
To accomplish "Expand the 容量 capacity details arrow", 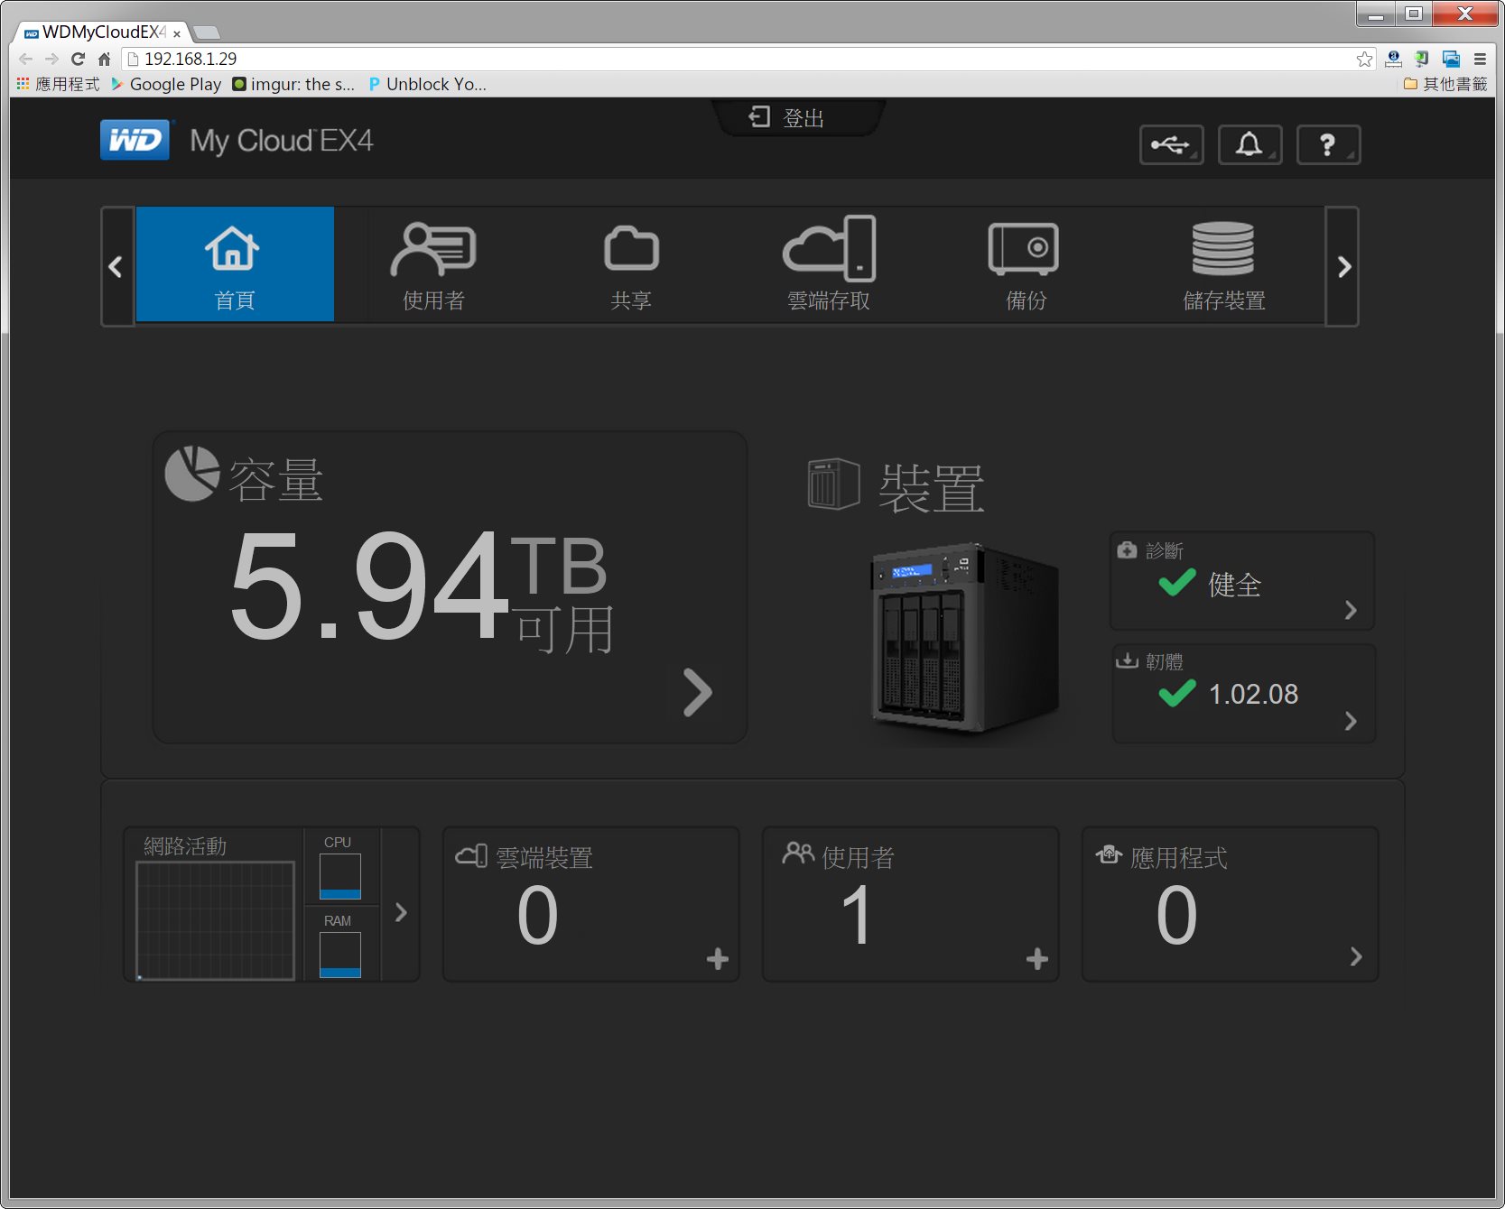I will [697, 692].
